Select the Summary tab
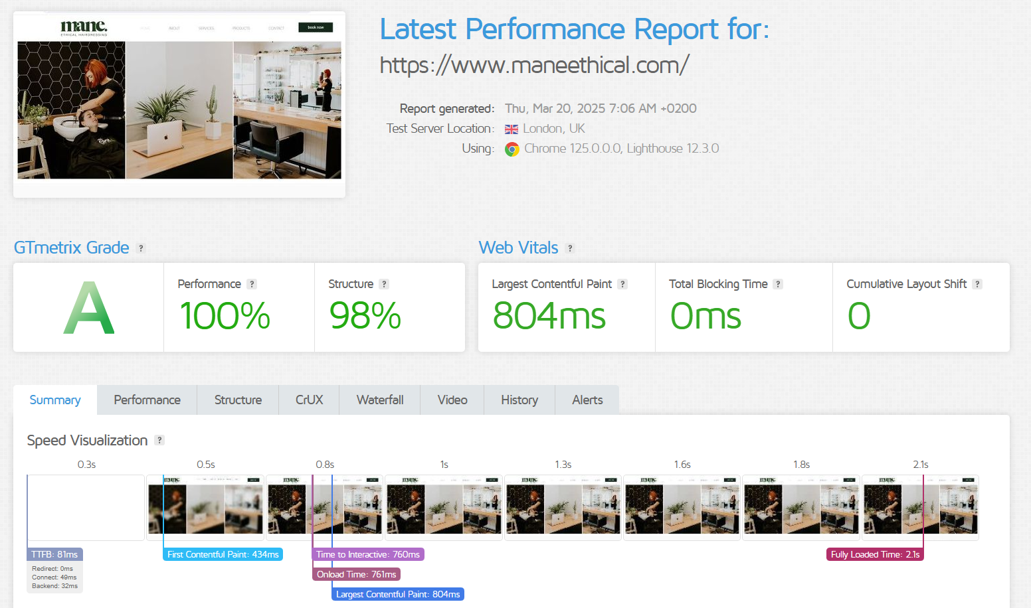The height and width of the screenshot is (608, 1031). tap(55, 400)
